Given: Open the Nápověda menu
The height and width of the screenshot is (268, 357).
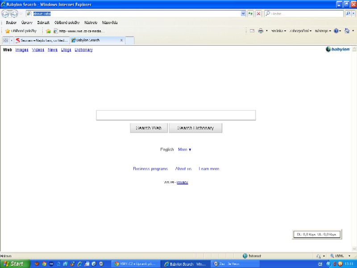Looking at the screenshot, I should (x=110, y=23).
